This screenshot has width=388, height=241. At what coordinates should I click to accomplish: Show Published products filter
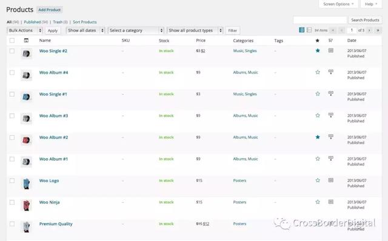32,22
